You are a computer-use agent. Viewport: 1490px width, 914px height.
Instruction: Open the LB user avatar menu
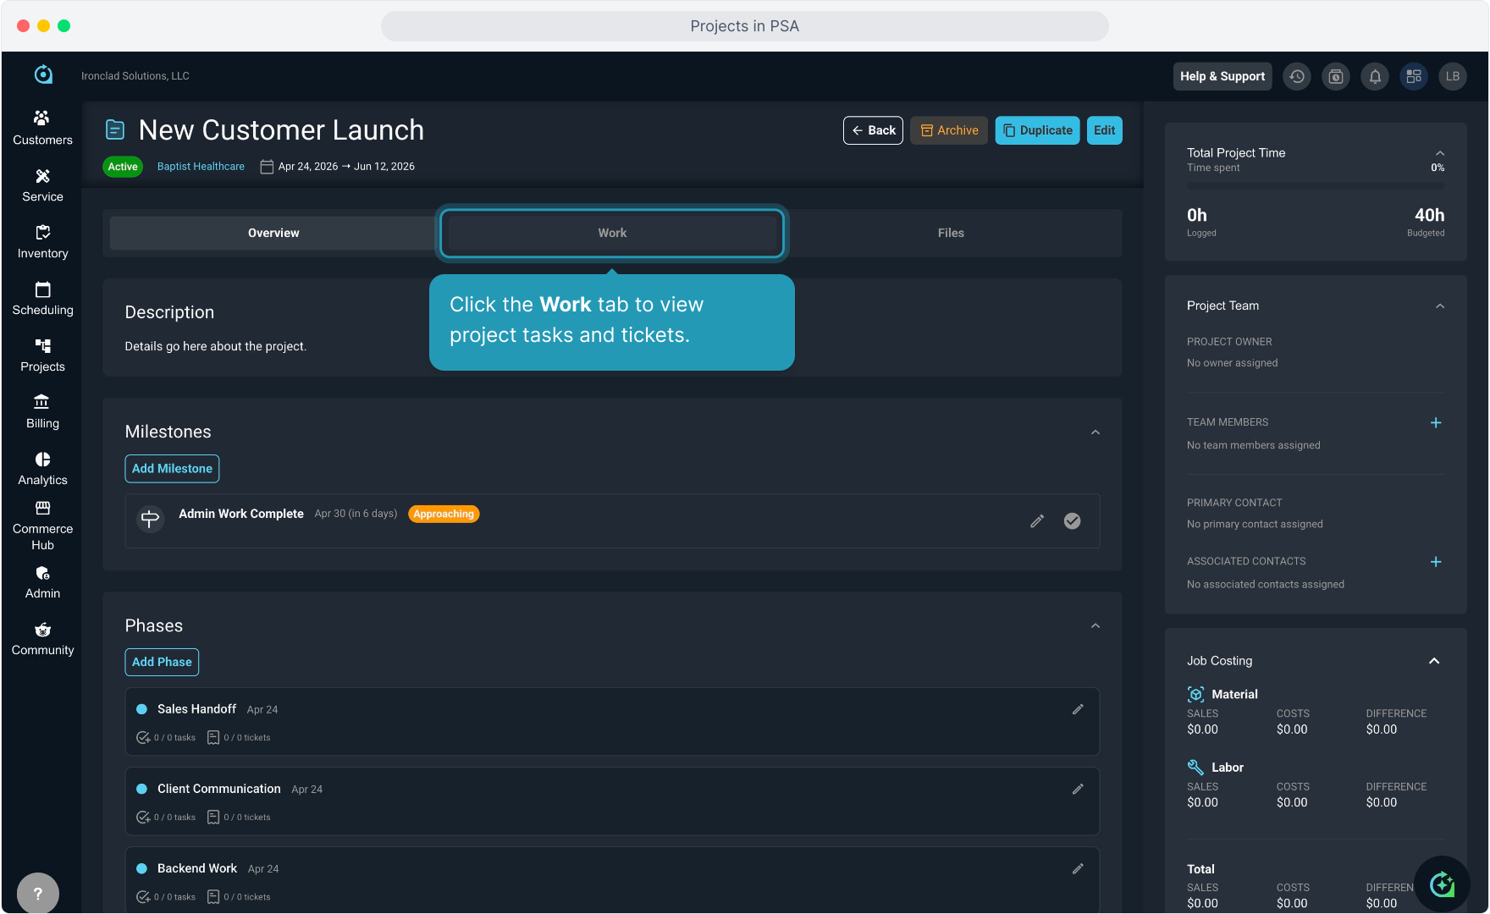(1453, 76)
